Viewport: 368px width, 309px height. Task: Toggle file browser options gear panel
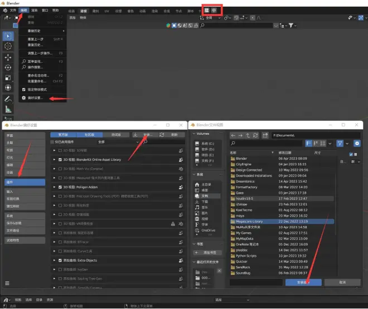coord(357,144)
